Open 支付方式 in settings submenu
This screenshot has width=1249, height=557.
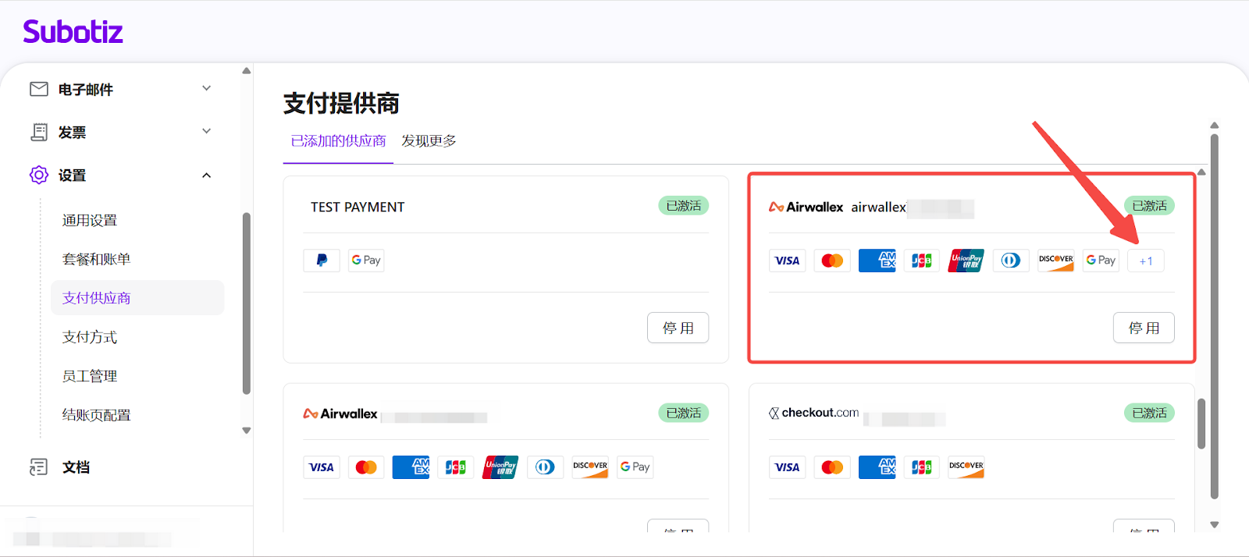pos(90,337)
